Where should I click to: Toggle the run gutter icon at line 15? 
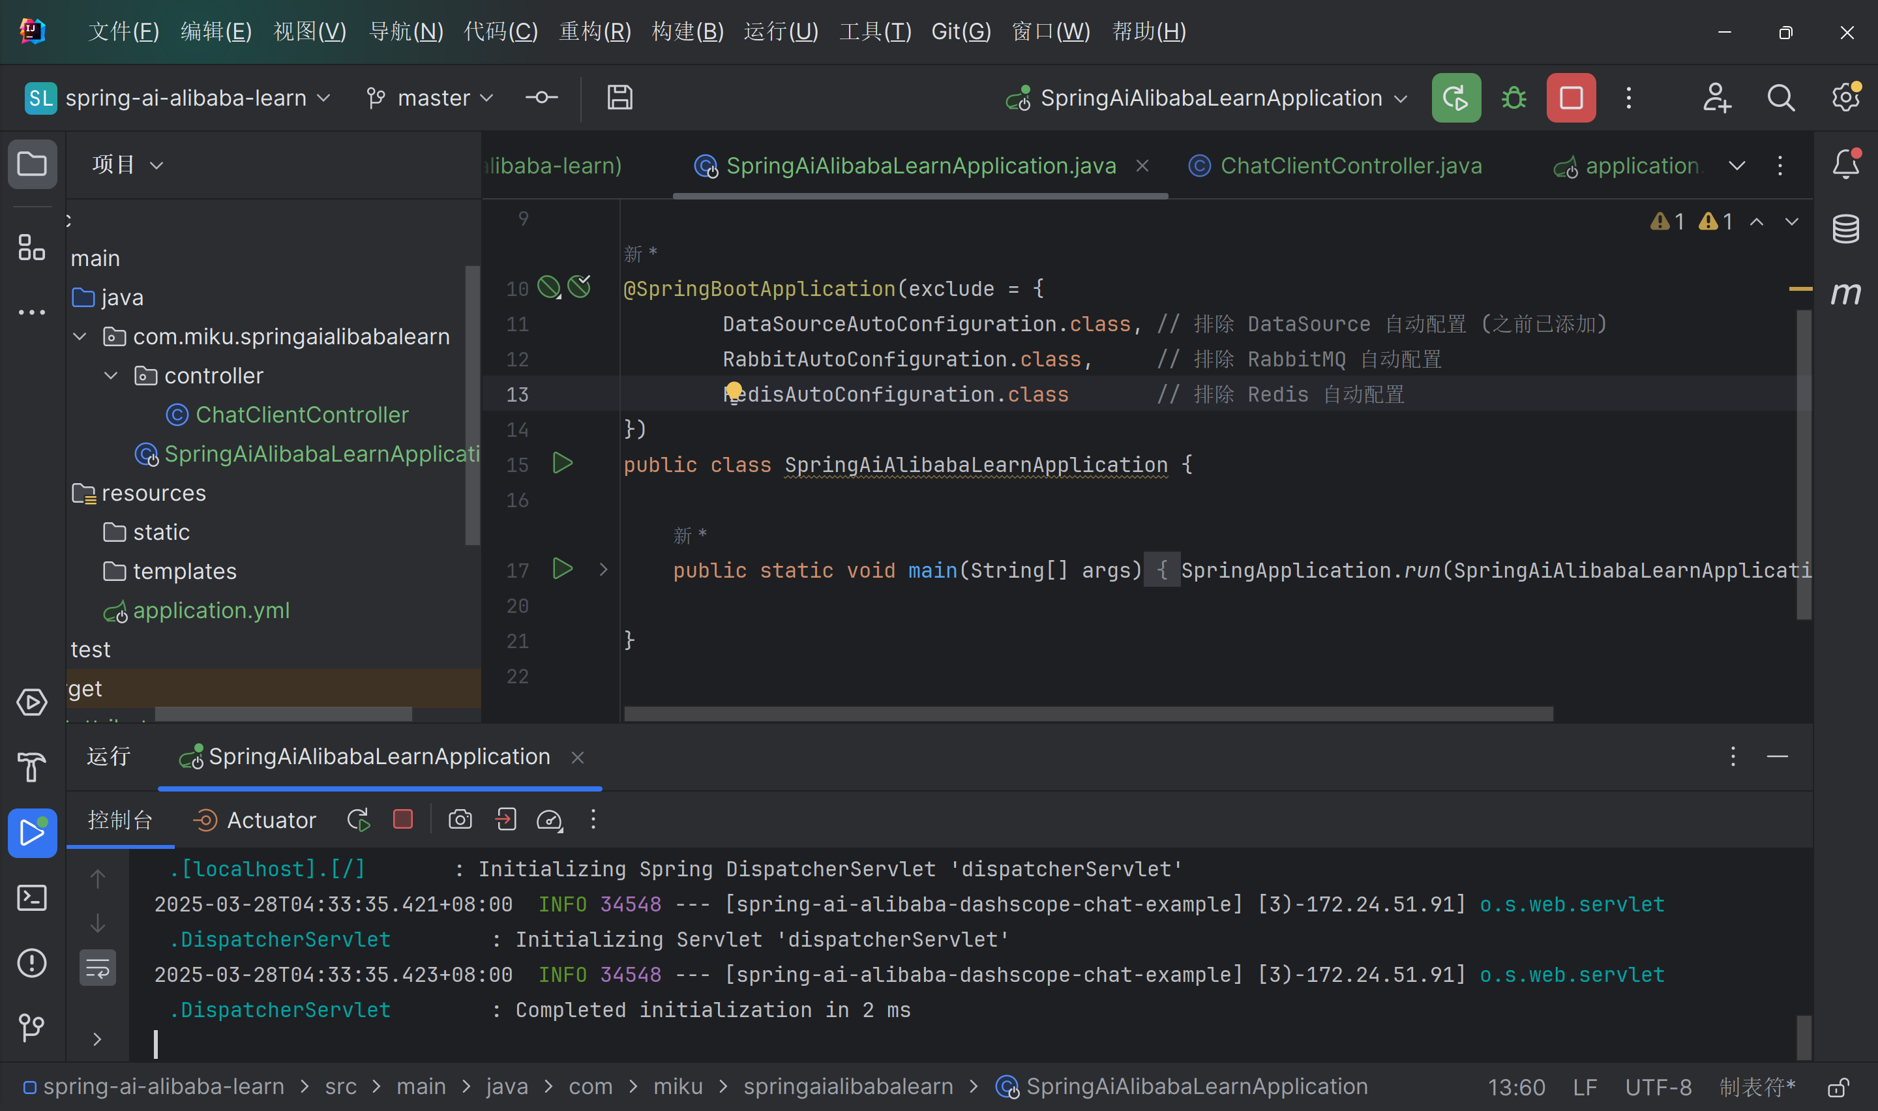pyautogui.click(x=562, y=463)
